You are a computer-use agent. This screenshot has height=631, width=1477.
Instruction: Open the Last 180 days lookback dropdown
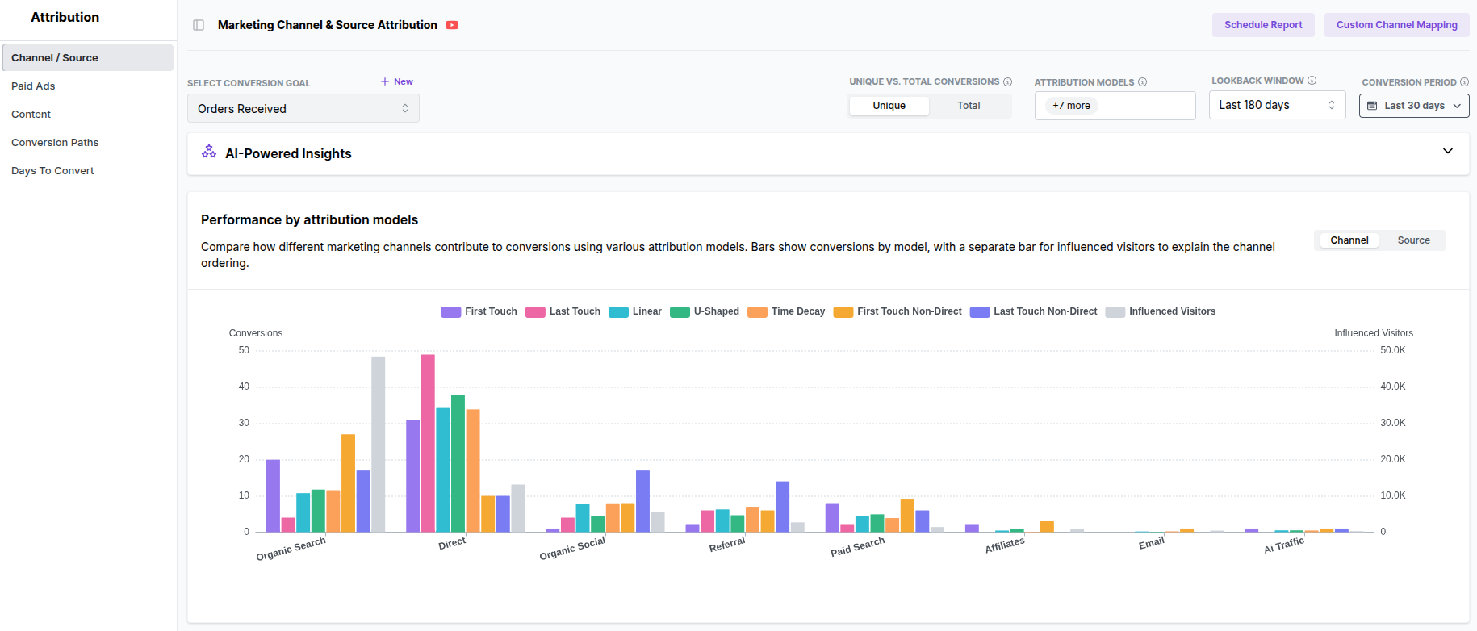click(x=1277, y=105)
